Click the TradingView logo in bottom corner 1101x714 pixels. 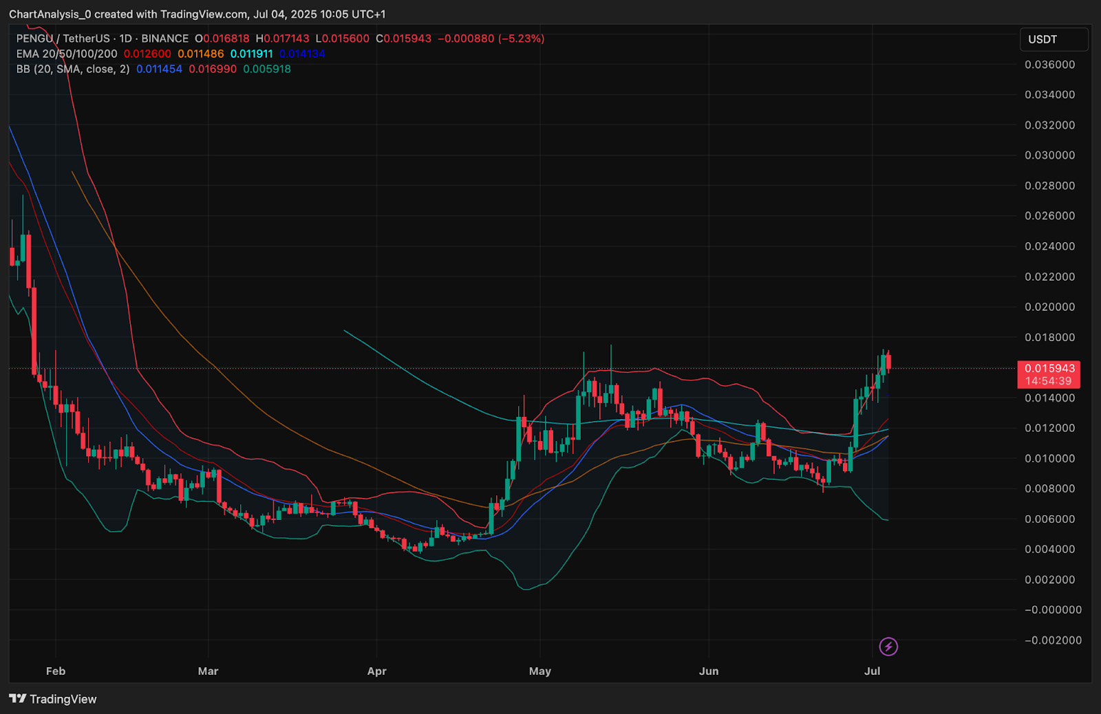[53, 699]
